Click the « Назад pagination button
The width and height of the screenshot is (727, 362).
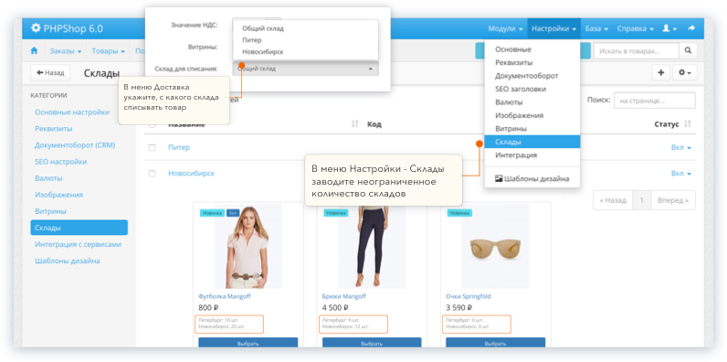(613, 200)
